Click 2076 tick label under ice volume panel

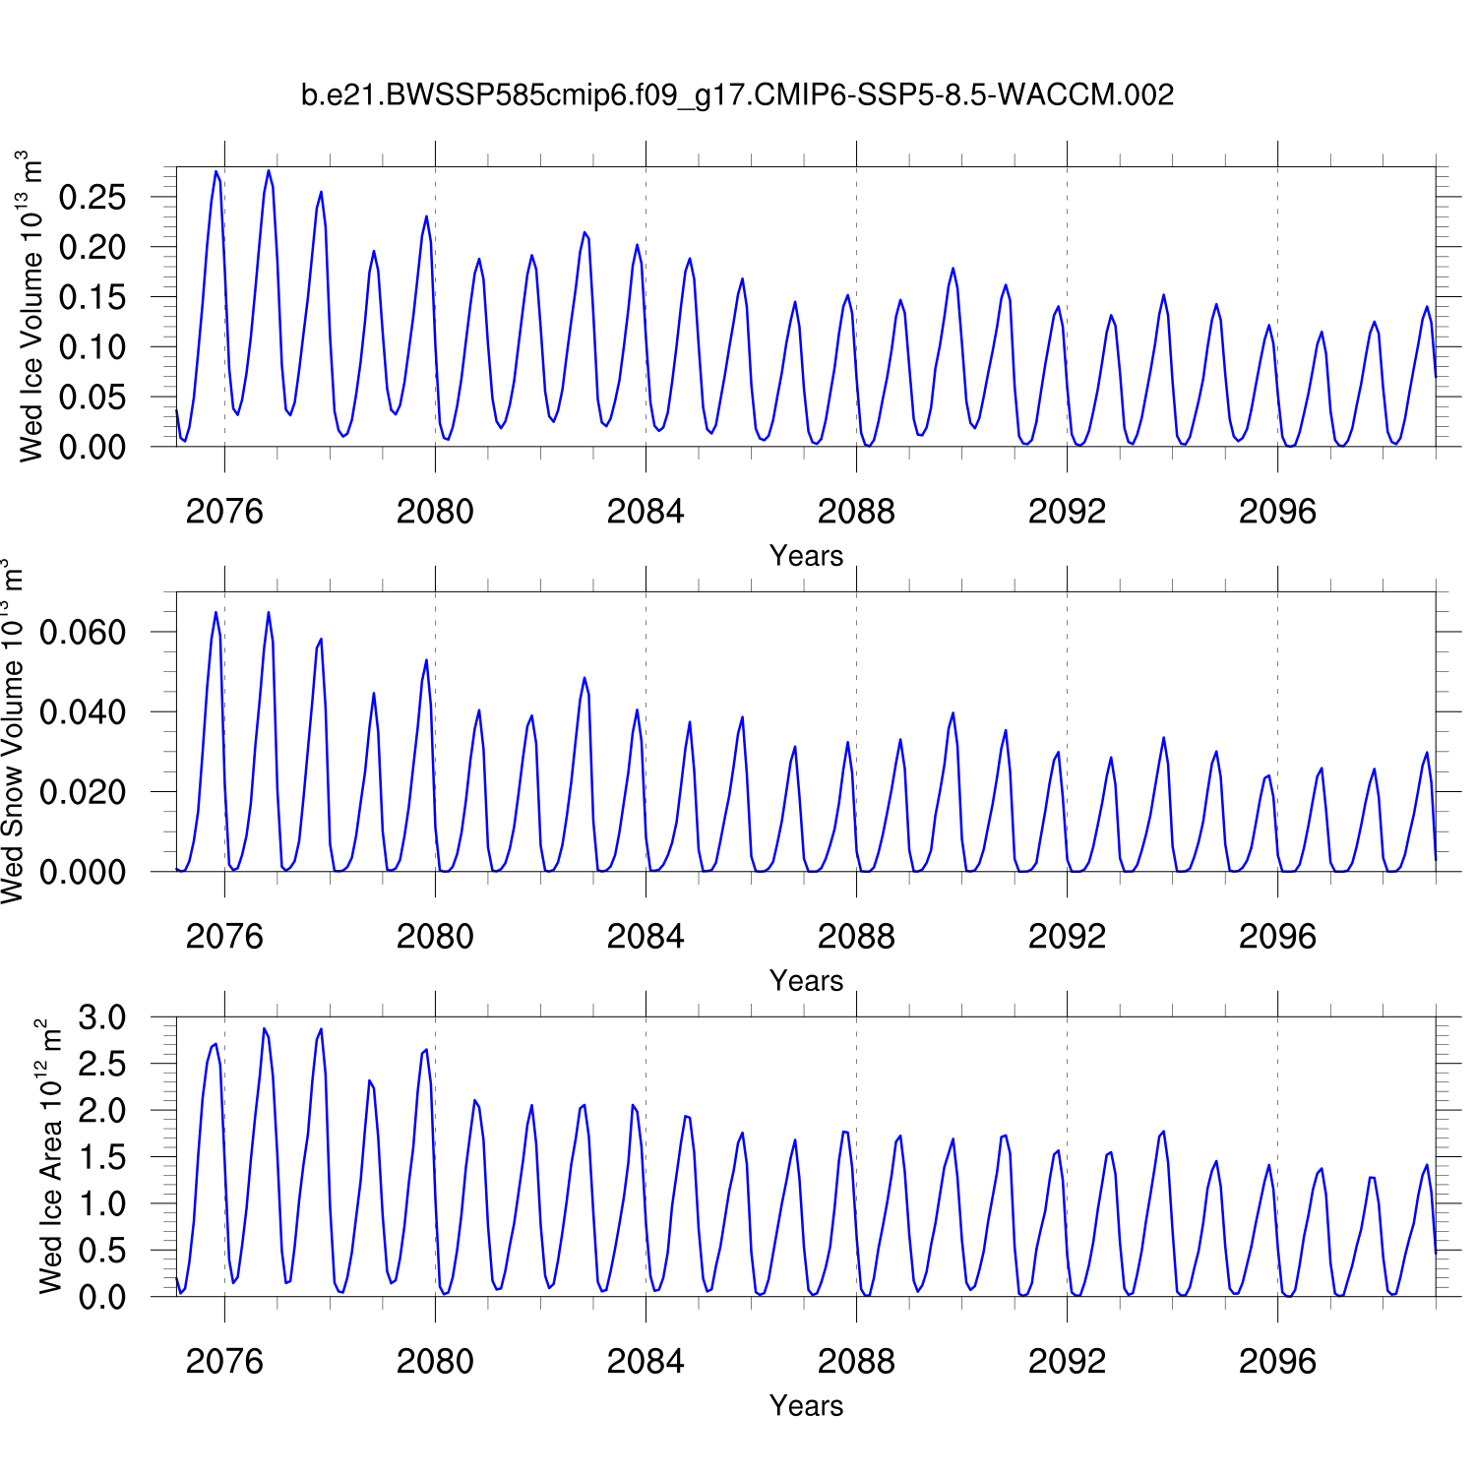click(x=224, y=512)
